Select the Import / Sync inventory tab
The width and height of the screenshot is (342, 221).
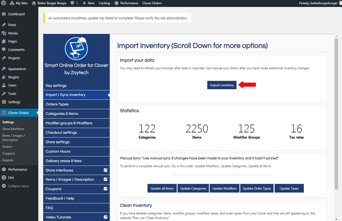[76, 95]
